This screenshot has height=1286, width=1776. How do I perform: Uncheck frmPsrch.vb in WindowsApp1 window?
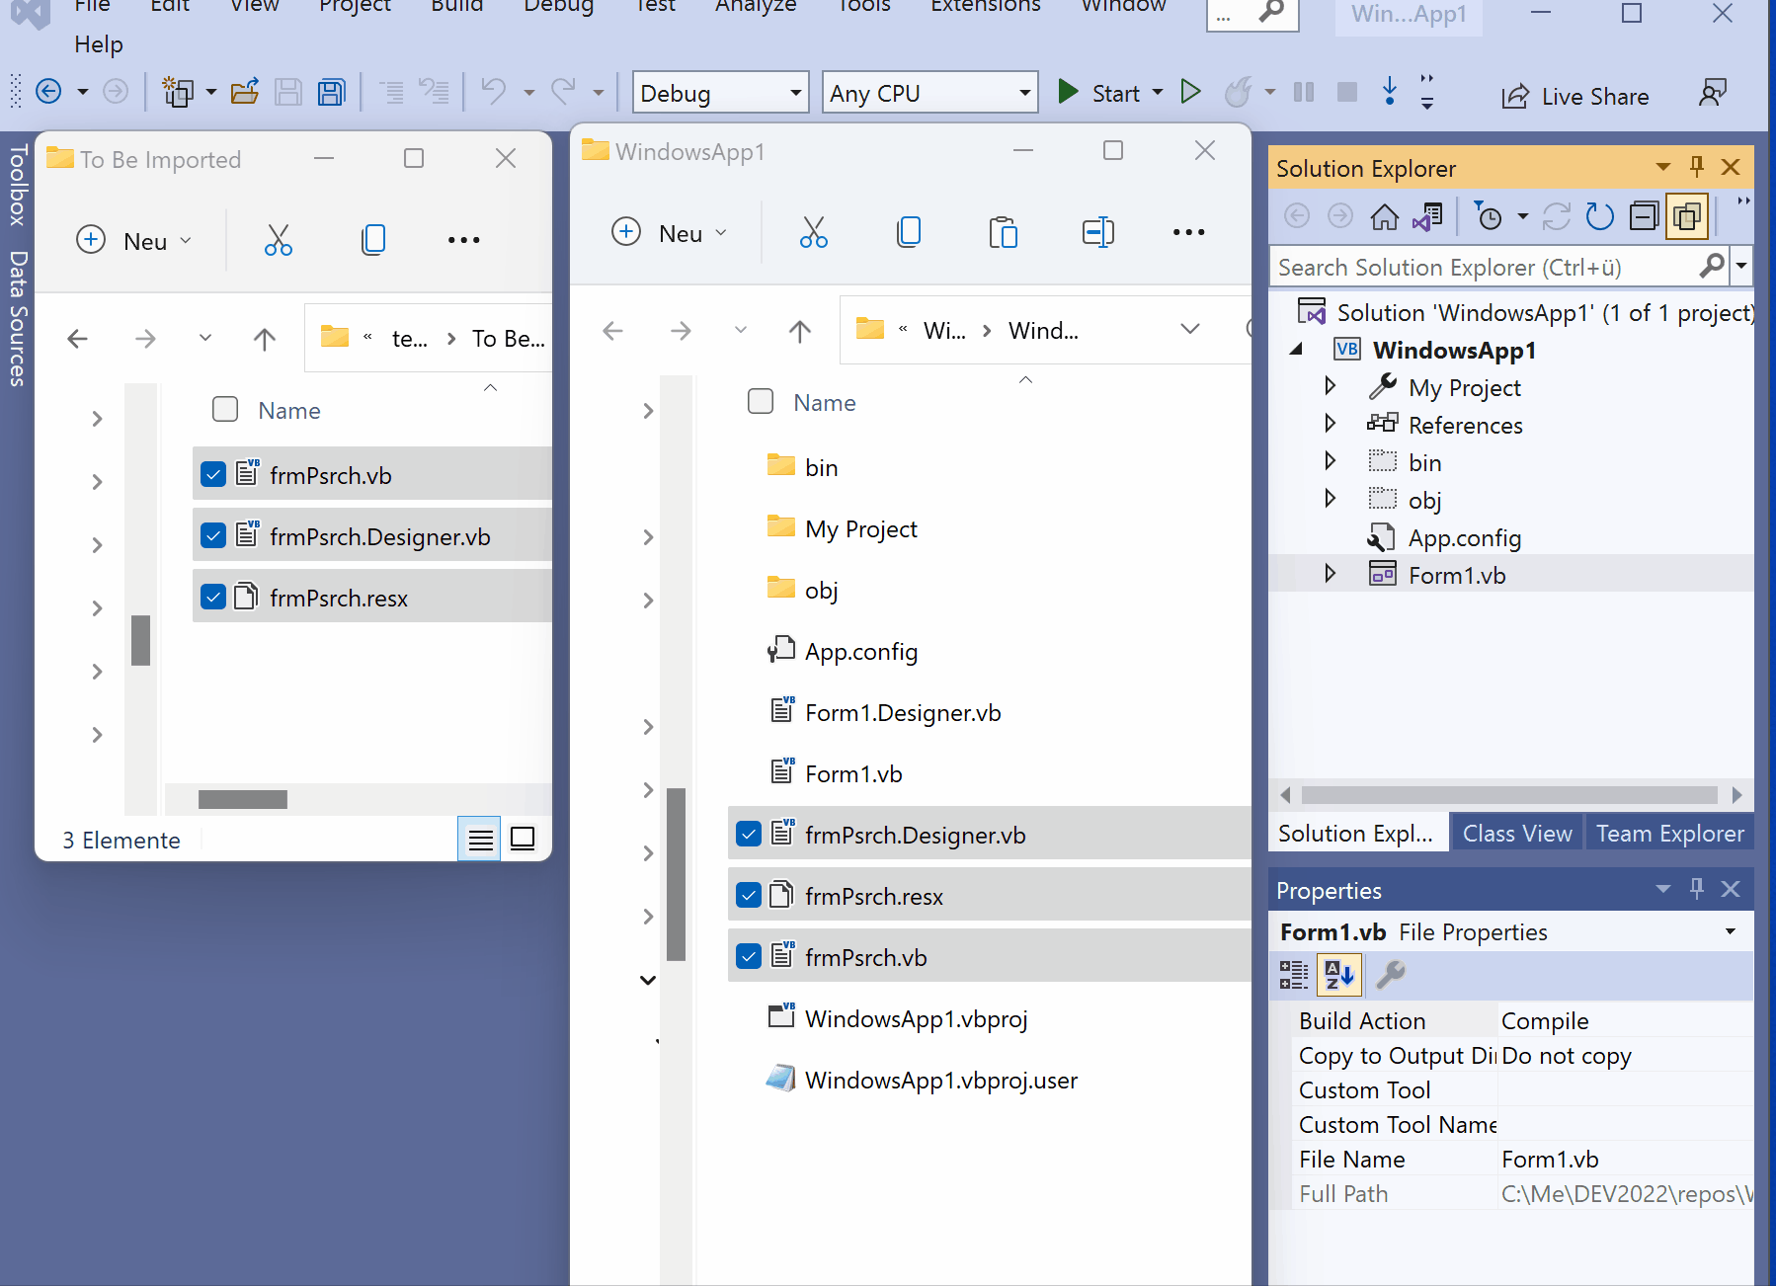pyautogui.click(x=749, y=956)
